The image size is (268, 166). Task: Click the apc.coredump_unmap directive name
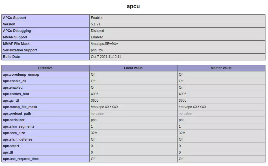[21, 75]
